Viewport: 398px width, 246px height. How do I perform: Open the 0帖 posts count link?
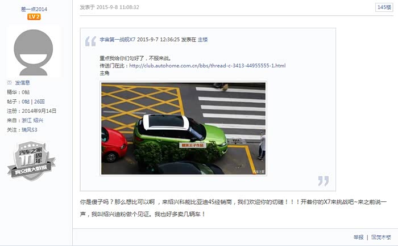(x=26, y=101)
